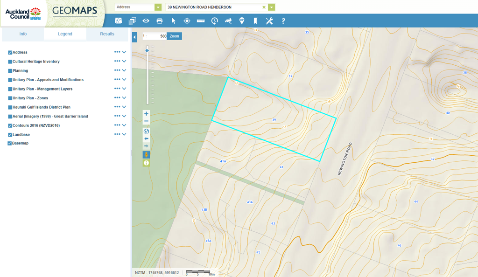Open help via question mark icon
478x277 pixels.
click(x=283, y=21)
